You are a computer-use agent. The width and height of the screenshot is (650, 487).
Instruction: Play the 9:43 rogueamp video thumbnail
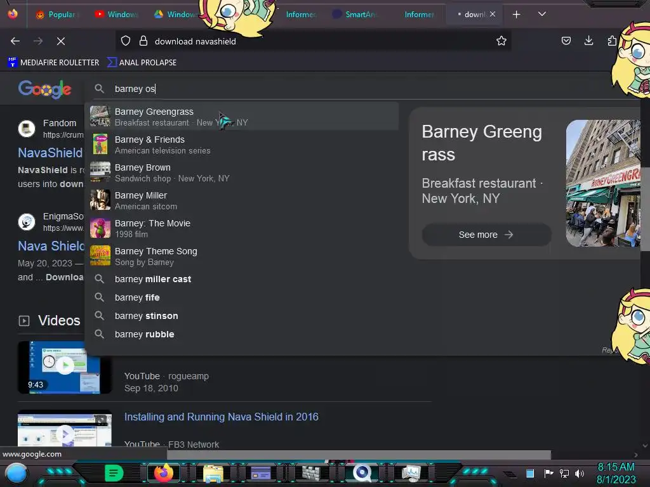[65, 367]
